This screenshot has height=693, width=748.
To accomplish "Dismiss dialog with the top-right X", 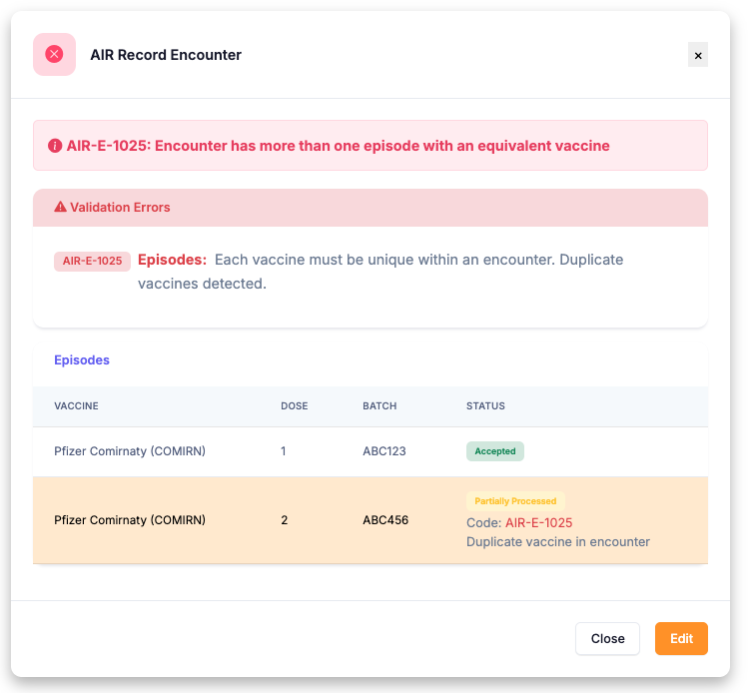I will (697, 55).
